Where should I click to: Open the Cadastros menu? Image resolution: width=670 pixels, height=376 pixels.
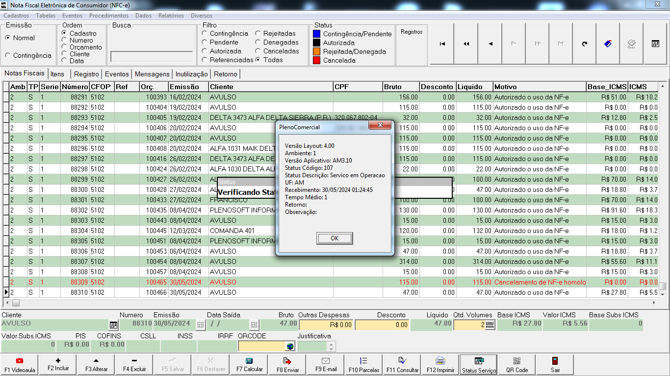coord(16,16)
